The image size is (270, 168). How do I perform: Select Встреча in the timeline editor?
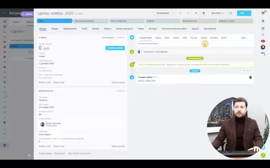(x=214, y=38)
